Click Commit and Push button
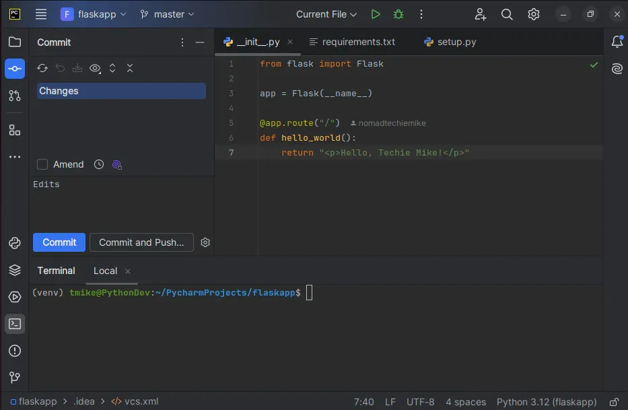 (x=141, y=242)
